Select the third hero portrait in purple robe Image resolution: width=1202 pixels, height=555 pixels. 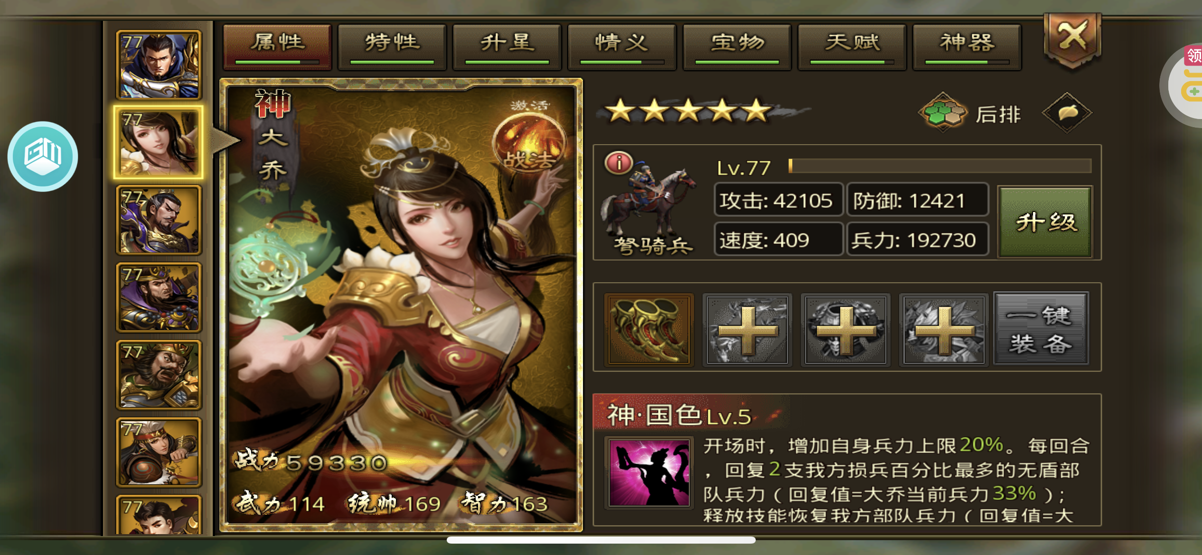[x=159, y=220]
